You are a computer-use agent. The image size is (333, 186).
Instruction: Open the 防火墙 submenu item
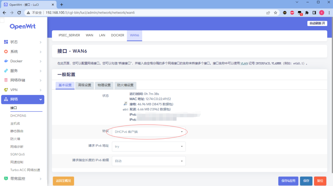click(15, 139)
